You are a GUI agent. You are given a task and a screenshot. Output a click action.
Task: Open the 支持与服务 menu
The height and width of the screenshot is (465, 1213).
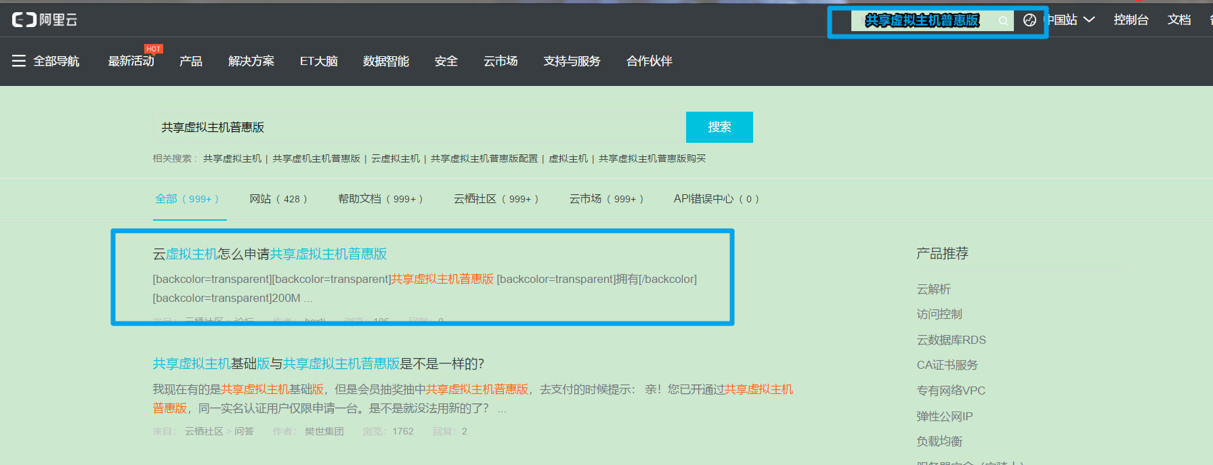pyautogui.click(x=572, y=61)
